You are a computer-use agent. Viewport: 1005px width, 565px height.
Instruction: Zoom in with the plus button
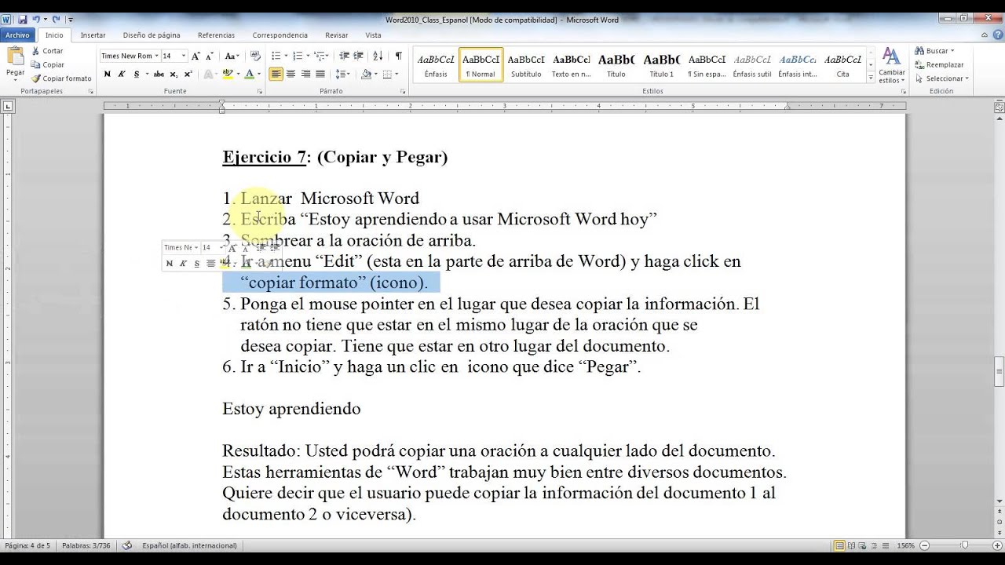point(997,545)
